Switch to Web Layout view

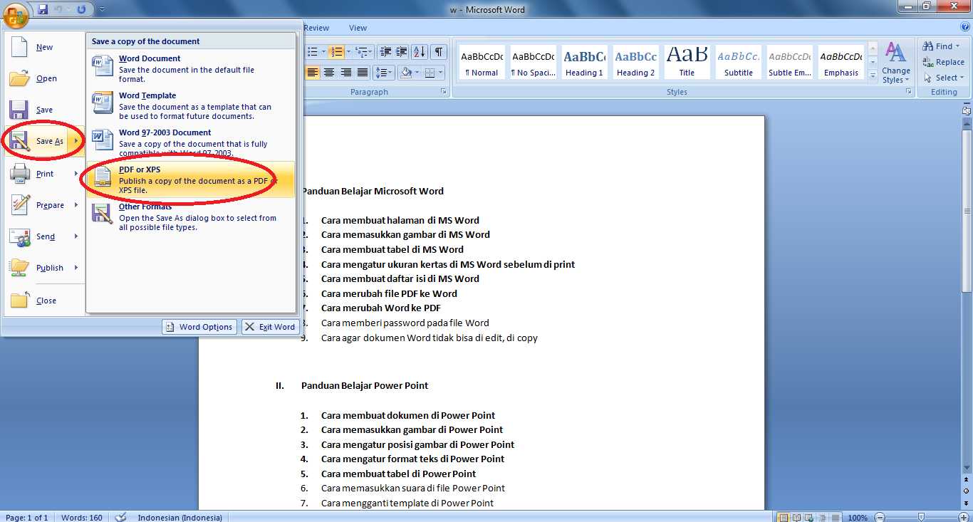coord(810,517)
